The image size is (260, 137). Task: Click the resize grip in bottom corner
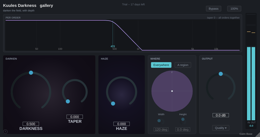[x=257, y=134]
